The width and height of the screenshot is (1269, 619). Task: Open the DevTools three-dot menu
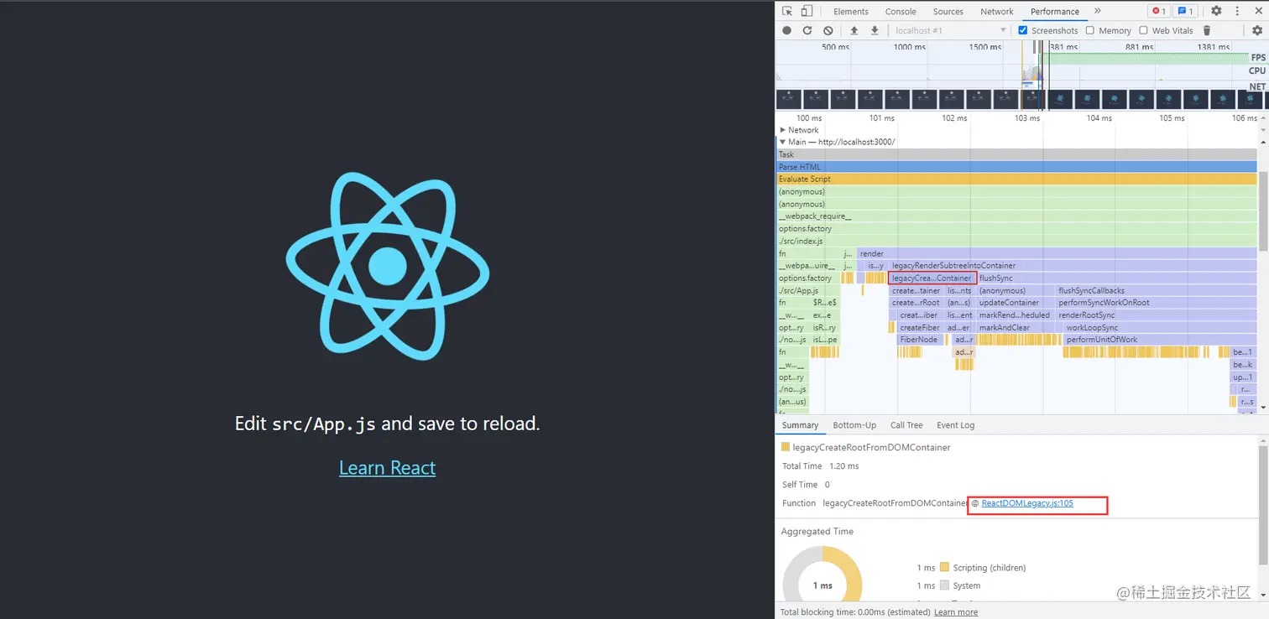click(1237, 11)
